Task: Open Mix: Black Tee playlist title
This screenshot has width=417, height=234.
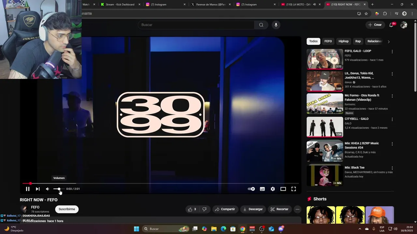Action: click(x=354, y=168)
